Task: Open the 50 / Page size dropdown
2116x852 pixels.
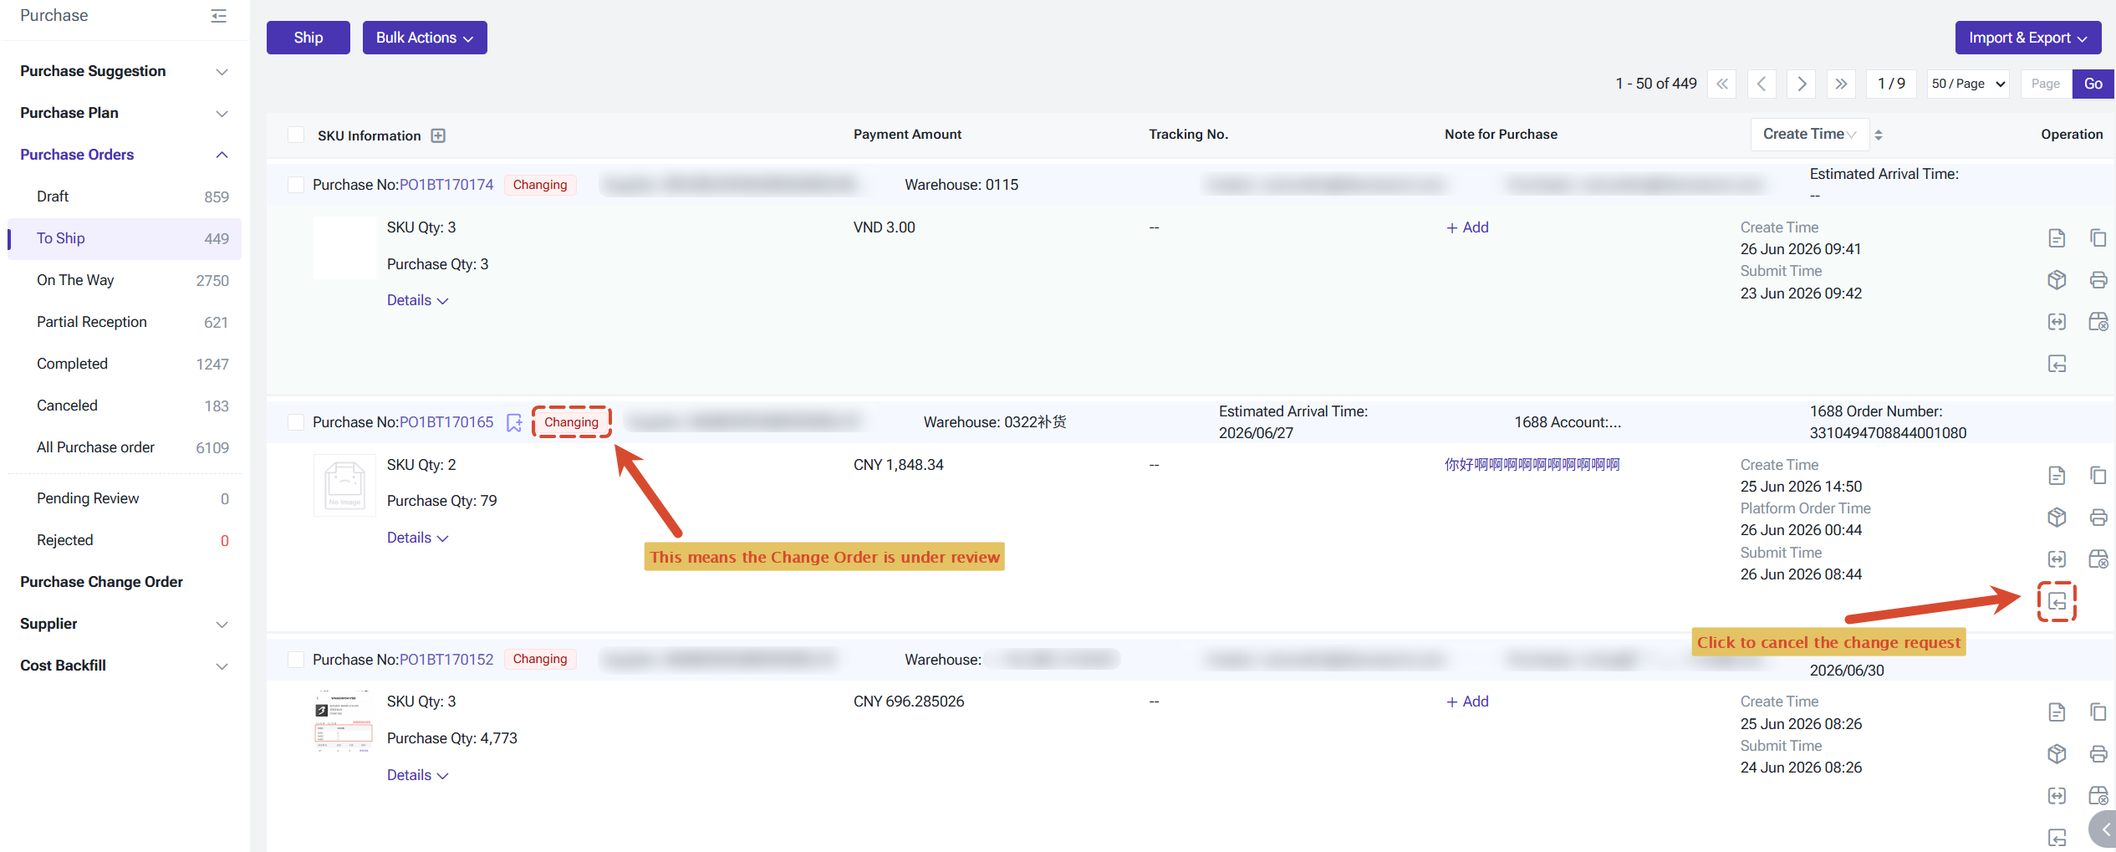Action: [x=1968, y=84]
